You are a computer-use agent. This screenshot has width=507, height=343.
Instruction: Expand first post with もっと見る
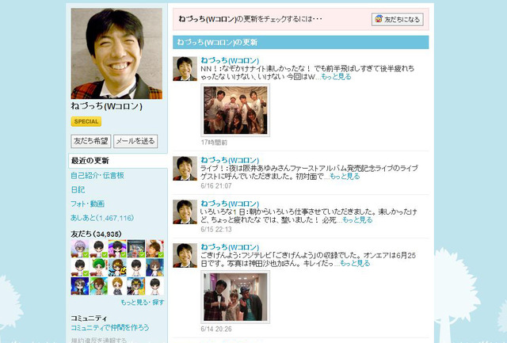[338, 77]
